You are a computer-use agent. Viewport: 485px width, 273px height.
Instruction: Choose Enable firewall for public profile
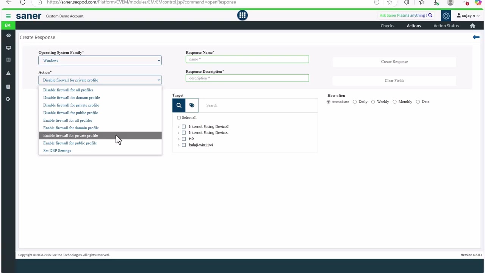click(100, 143)
